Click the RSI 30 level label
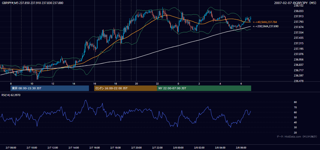This screenshot has width=320, height=150. pyautogui.click(x=295, y=127)
